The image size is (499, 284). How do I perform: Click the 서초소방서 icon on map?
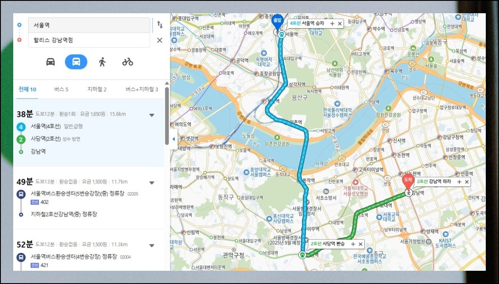[x=326, y=191]
